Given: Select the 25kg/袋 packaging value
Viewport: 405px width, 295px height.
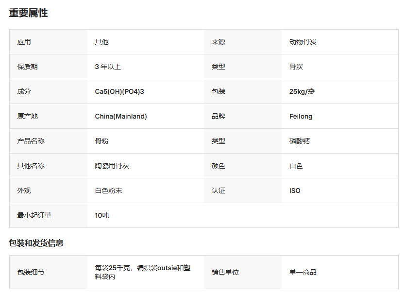Looking at the screenshot, I should [302, 91].
